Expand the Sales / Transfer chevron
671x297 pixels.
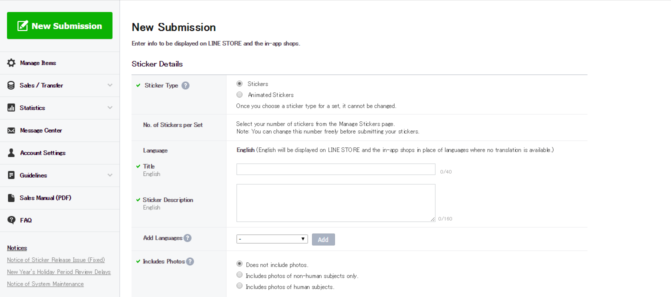(x=110, y=85)
